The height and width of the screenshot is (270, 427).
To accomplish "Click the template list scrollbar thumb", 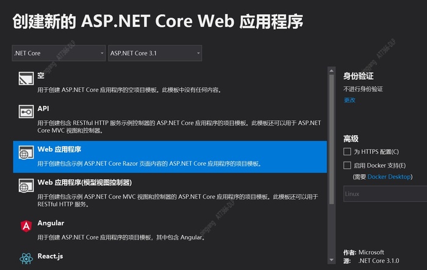I will tap(331, 139).
